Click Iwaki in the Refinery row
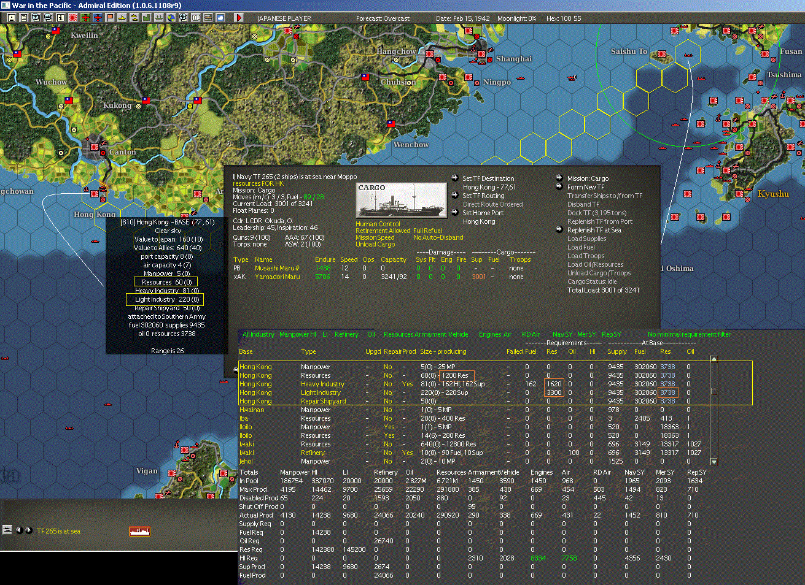 pyautogui.click(x=247, y=453)
